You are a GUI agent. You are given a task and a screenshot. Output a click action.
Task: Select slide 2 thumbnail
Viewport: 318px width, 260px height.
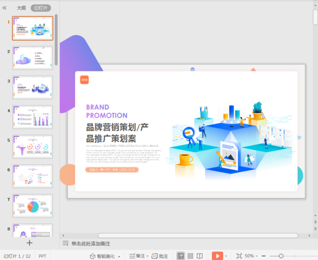(x=33, y=58)
